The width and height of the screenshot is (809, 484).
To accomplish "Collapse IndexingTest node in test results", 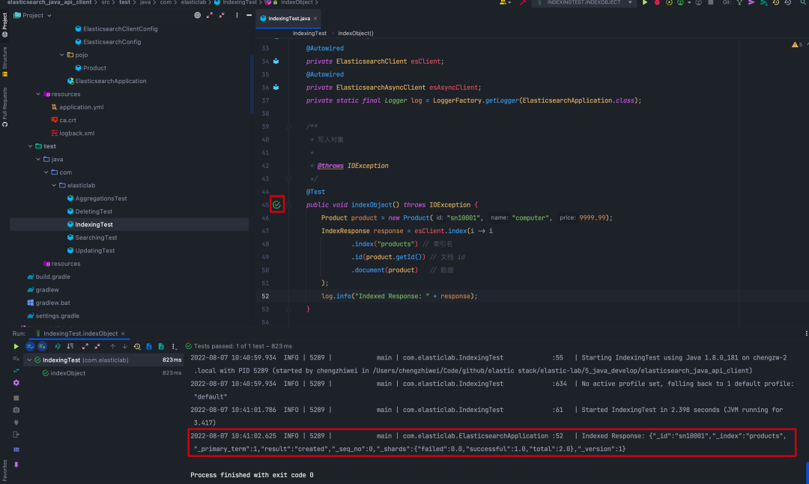I will tap(29, 360).
